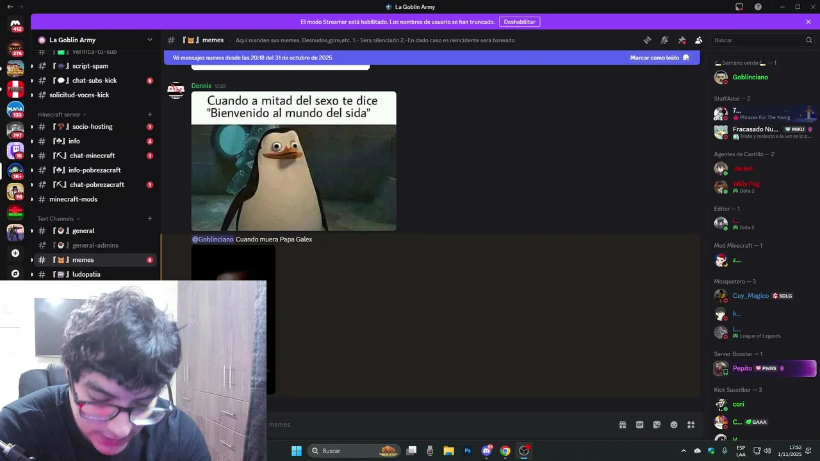820x461 pixels.
Task: Add channel to Text Channels category
Action: [x=150, y=218]
